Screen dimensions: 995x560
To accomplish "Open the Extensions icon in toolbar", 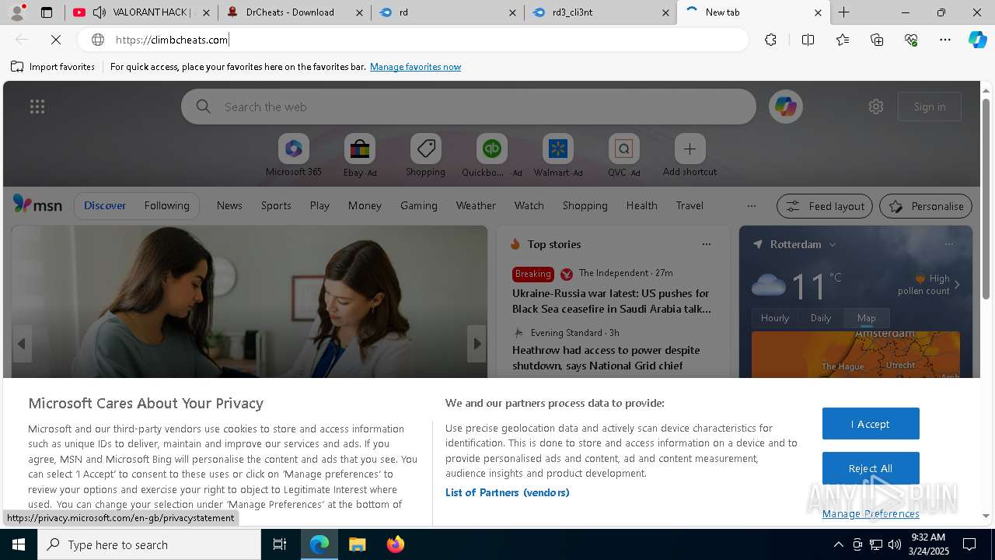I will (770, 40).
